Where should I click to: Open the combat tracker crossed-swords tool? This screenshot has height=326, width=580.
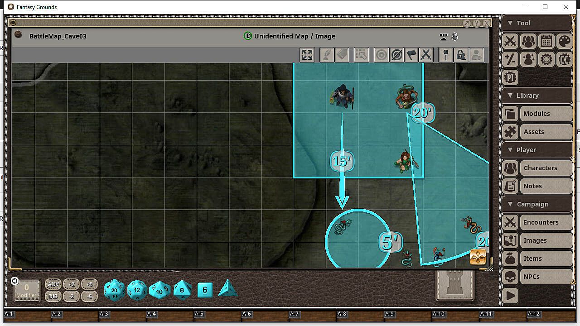(510, 41)
